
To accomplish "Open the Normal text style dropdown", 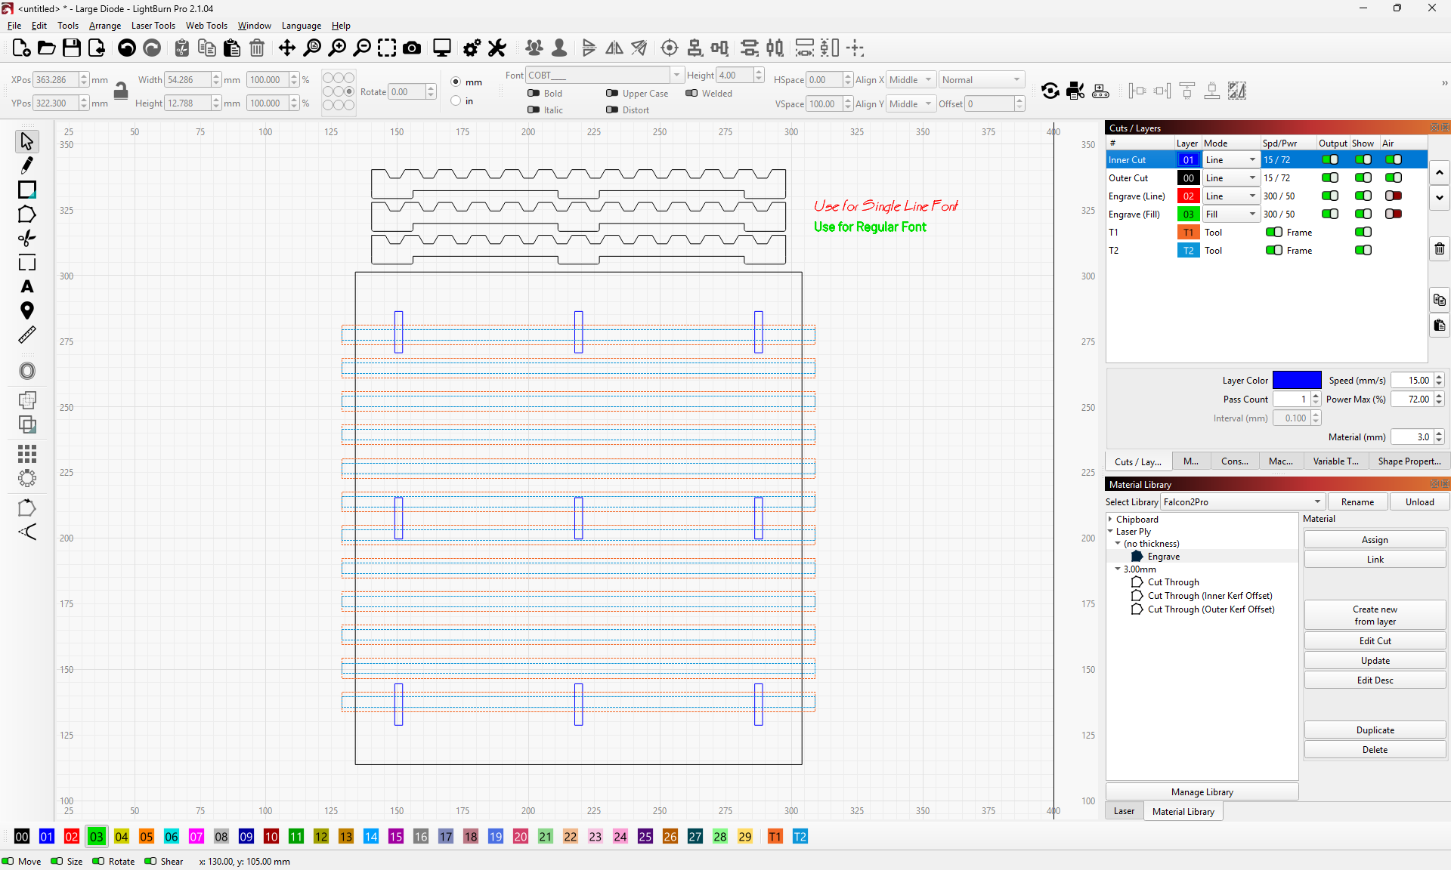I will (981, 79).
